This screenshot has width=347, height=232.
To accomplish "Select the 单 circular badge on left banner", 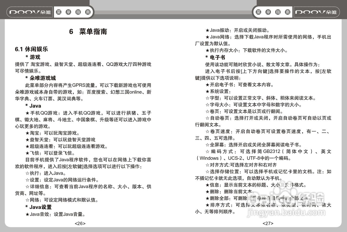I will 68,12.
